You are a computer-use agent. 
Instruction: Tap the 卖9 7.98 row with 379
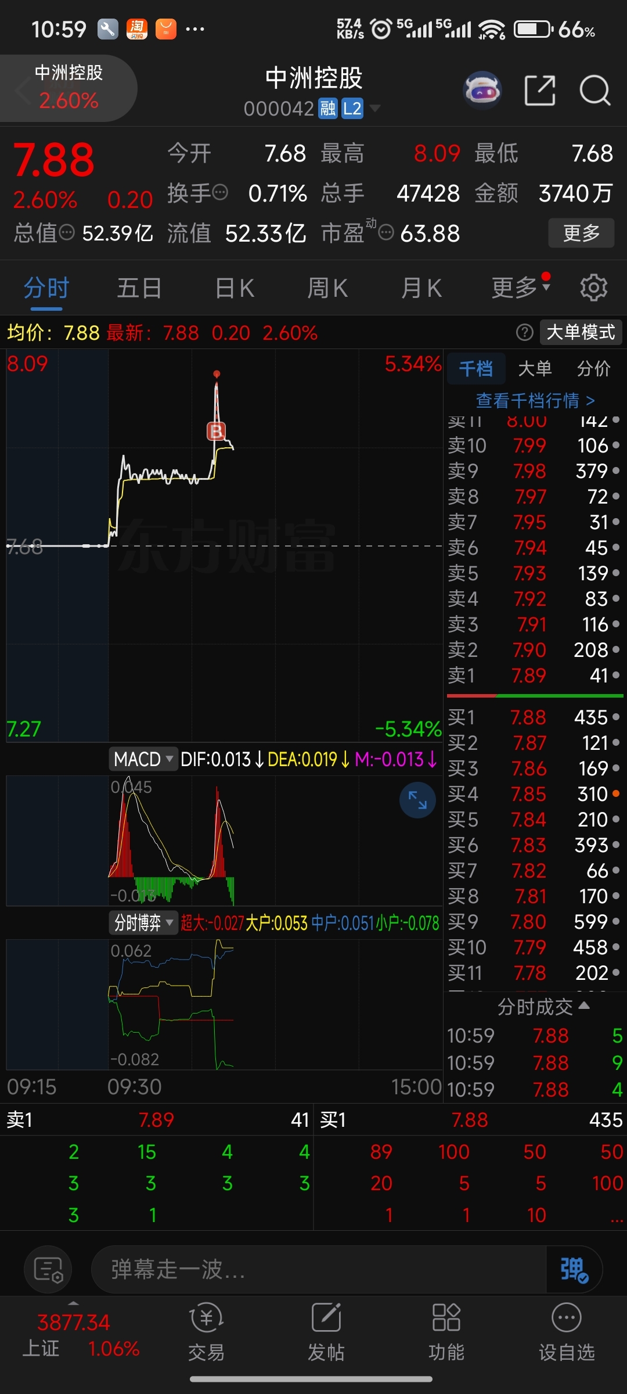coord(534,471)
